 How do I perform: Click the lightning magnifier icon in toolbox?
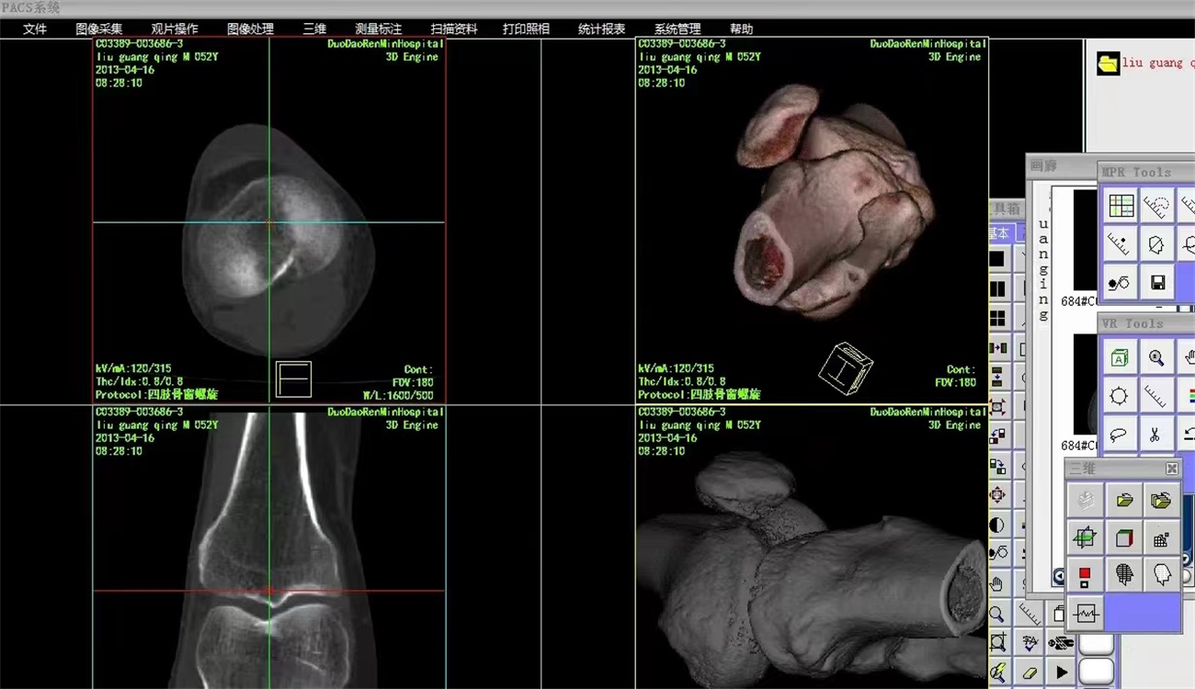point(997,672)
